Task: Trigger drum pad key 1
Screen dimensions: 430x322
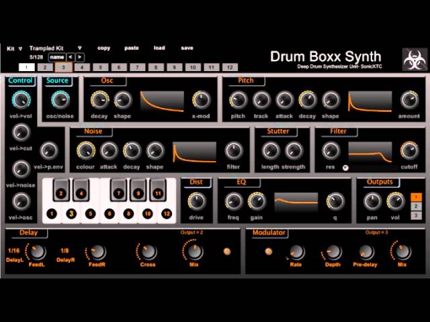Action: pyautogui.click(x=52, y=214)
